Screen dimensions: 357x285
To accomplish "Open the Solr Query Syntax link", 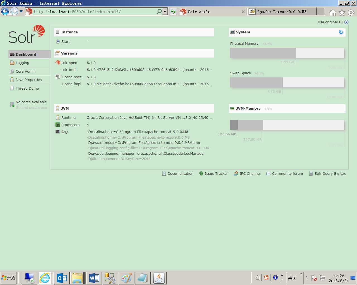I will 327,173.
